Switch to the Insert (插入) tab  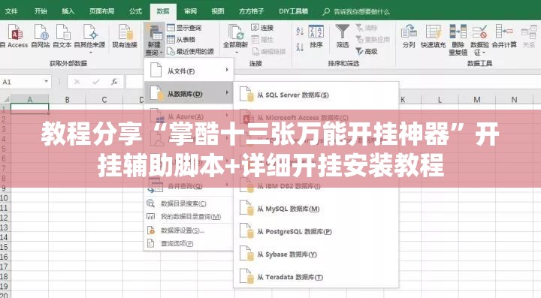click(68, 11)
